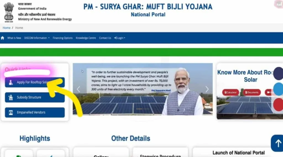Expand the Login dropdown menu
This screenshot has height=157, width=283.
coord(119,38)
